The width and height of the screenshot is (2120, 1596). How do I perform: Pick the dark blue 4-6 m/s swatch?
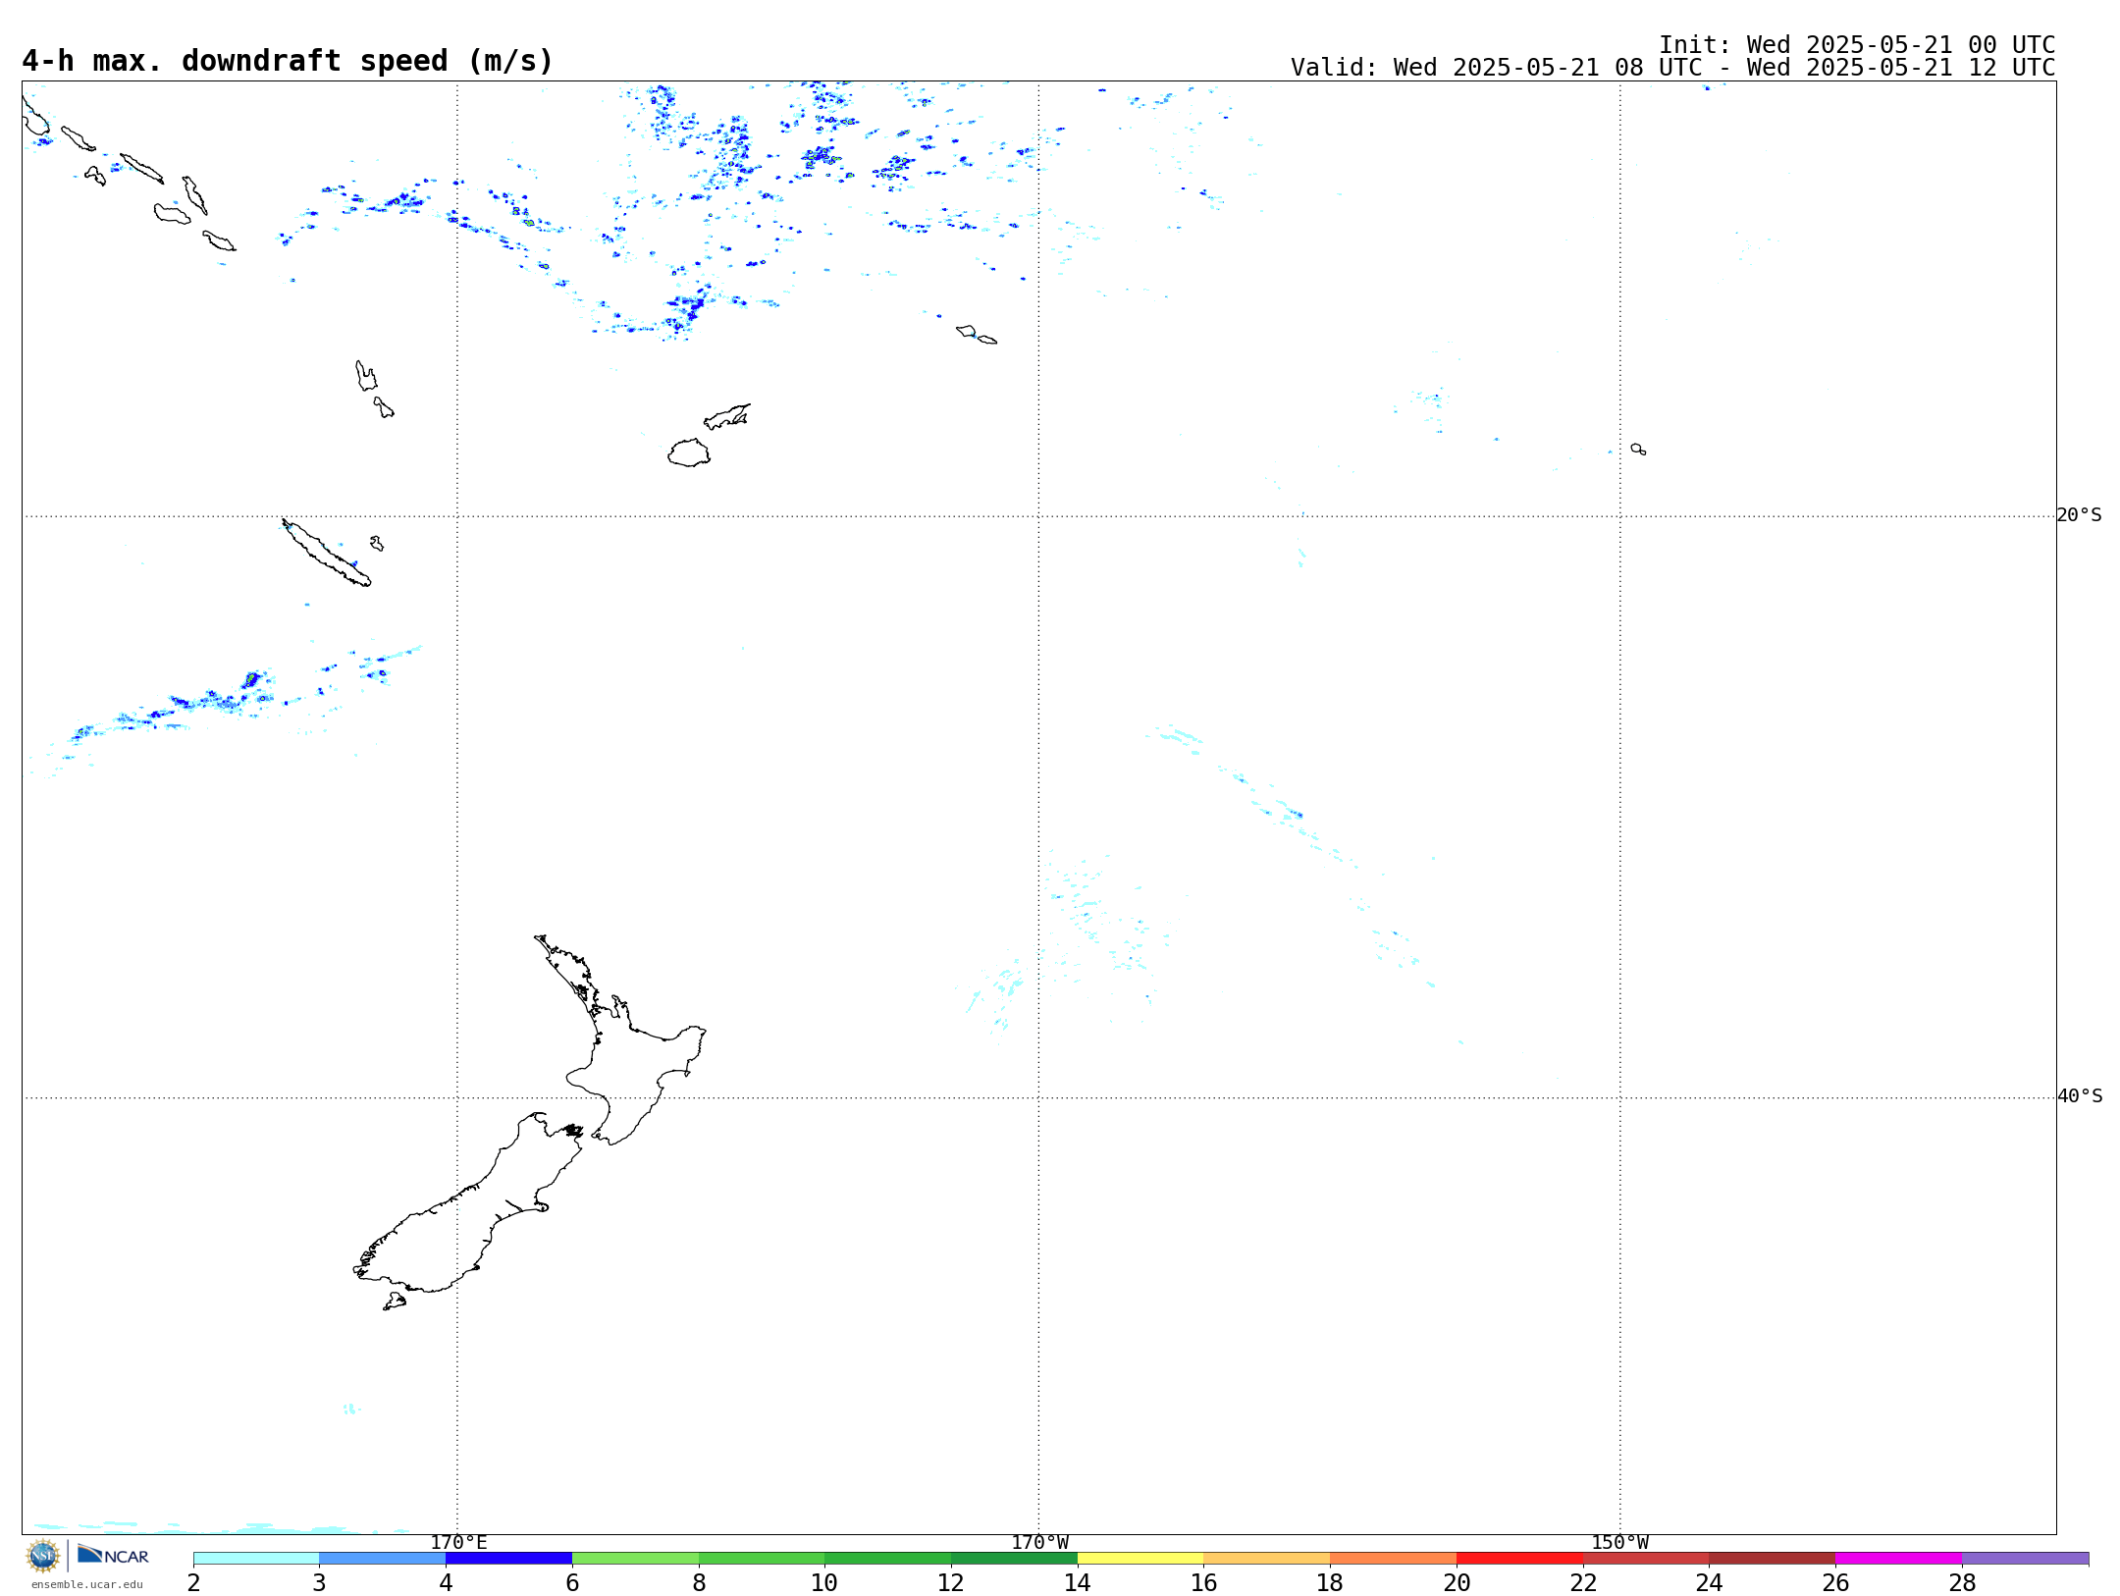tap(509, 1559)
